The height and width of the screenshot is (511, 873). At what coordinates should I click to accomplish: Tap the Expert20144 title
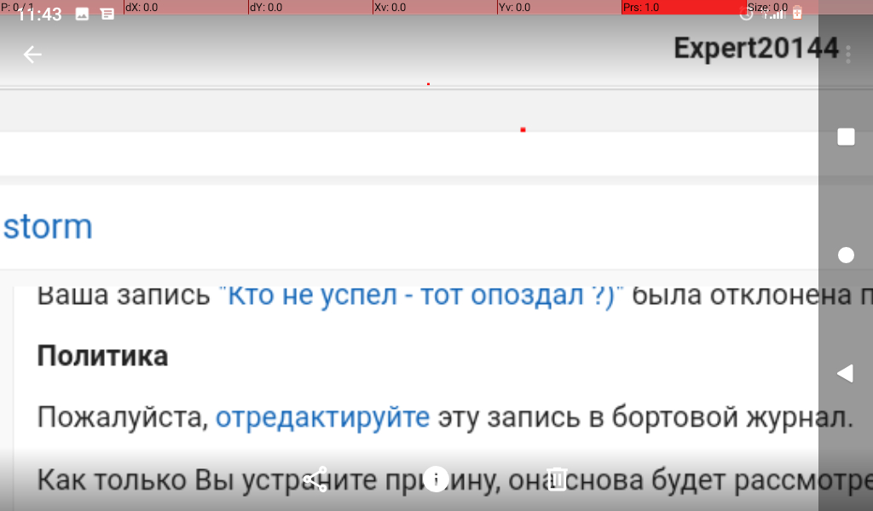pos(756,49)
